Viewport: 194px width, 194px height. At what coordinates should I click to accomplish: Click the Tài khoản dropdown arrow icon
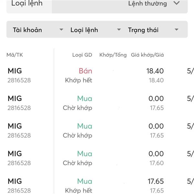(61, 30)
